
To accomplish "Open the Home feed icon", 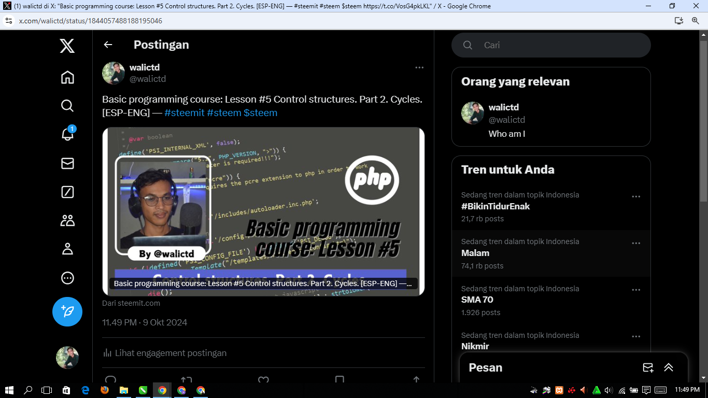I will tap(67, 77).
